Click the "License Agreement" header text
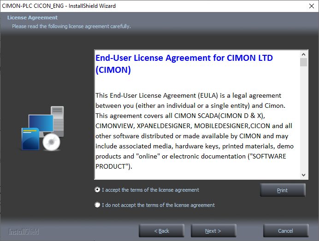 pyautogui.click(x=32, y=18)
